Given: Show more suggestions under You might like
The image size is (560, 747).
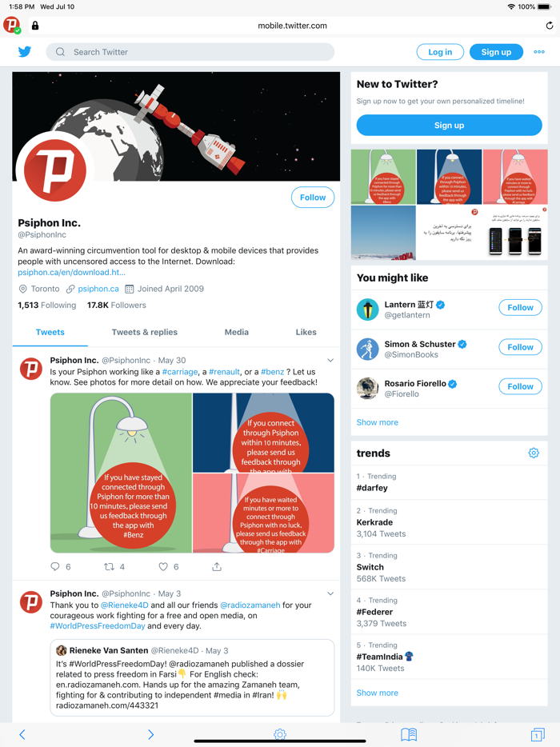Looking at the screenshot, I should click(x=377, y=421).
